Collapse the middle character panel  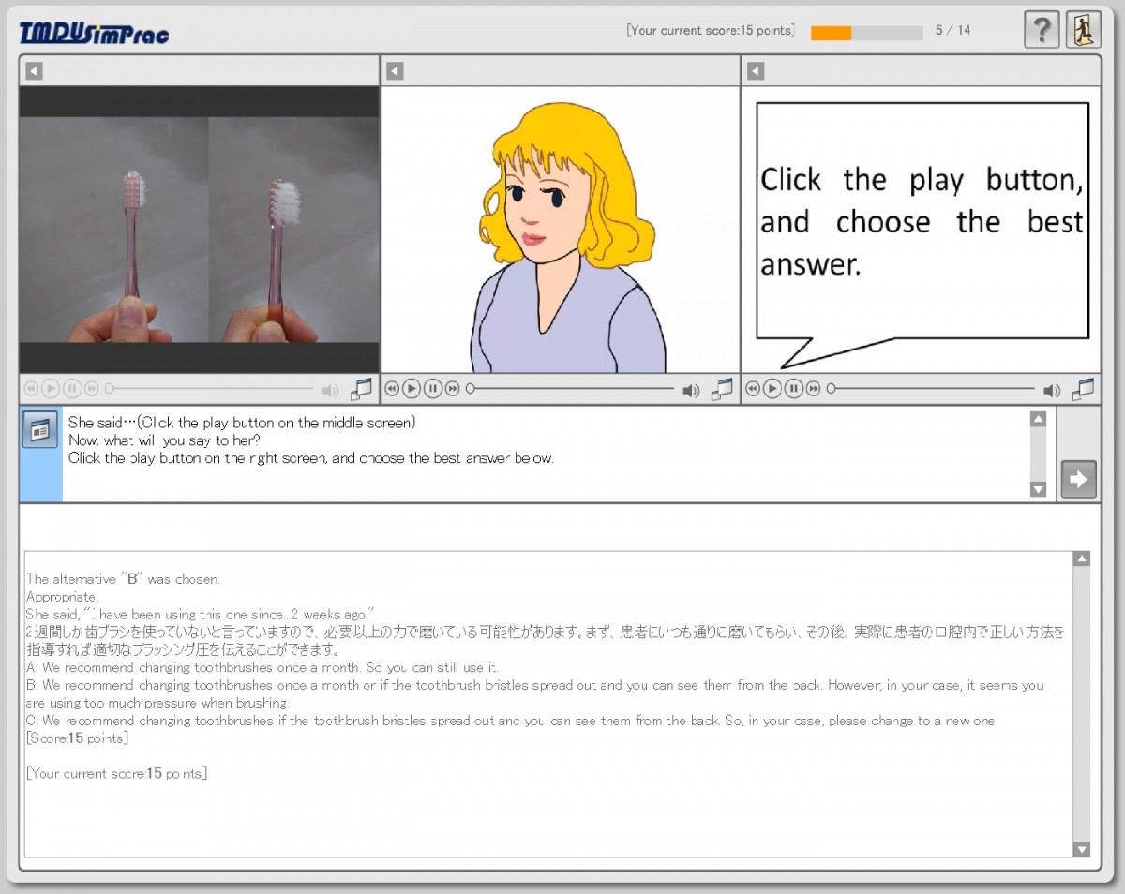[395, 71]
